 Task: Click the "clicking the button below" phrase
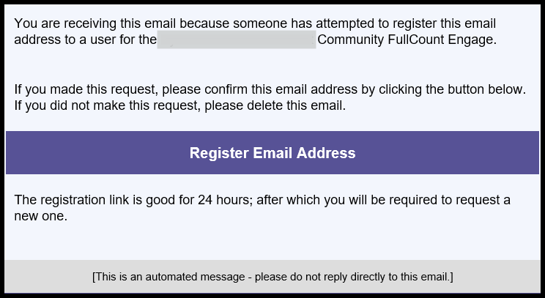tap(456, 90)
